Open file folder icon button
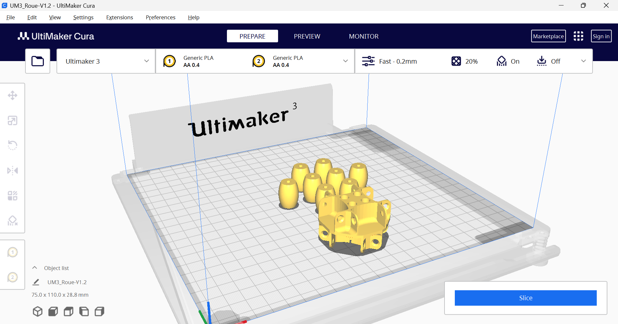 [x=38, y=61]
